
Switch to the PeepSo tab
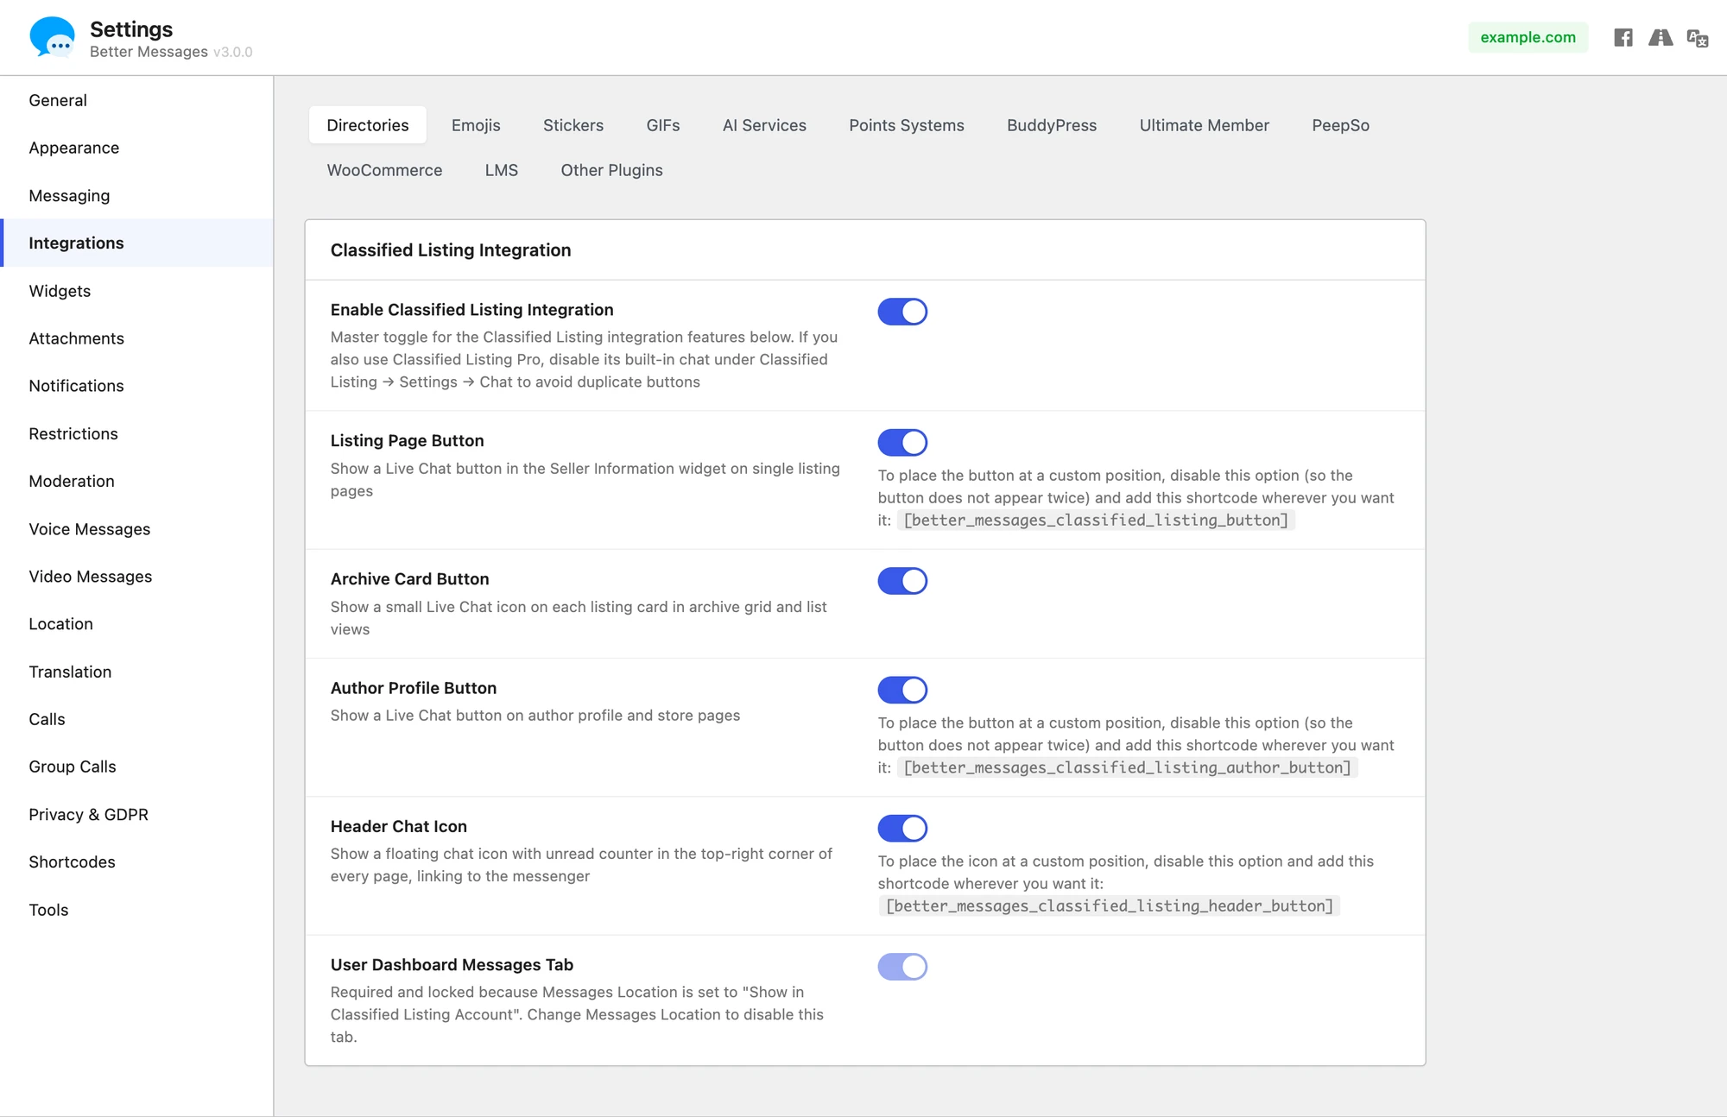coord(1341,125)
